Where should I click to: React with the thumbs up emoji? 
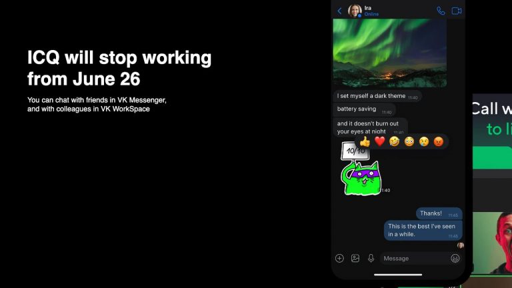tap(365, 141)
